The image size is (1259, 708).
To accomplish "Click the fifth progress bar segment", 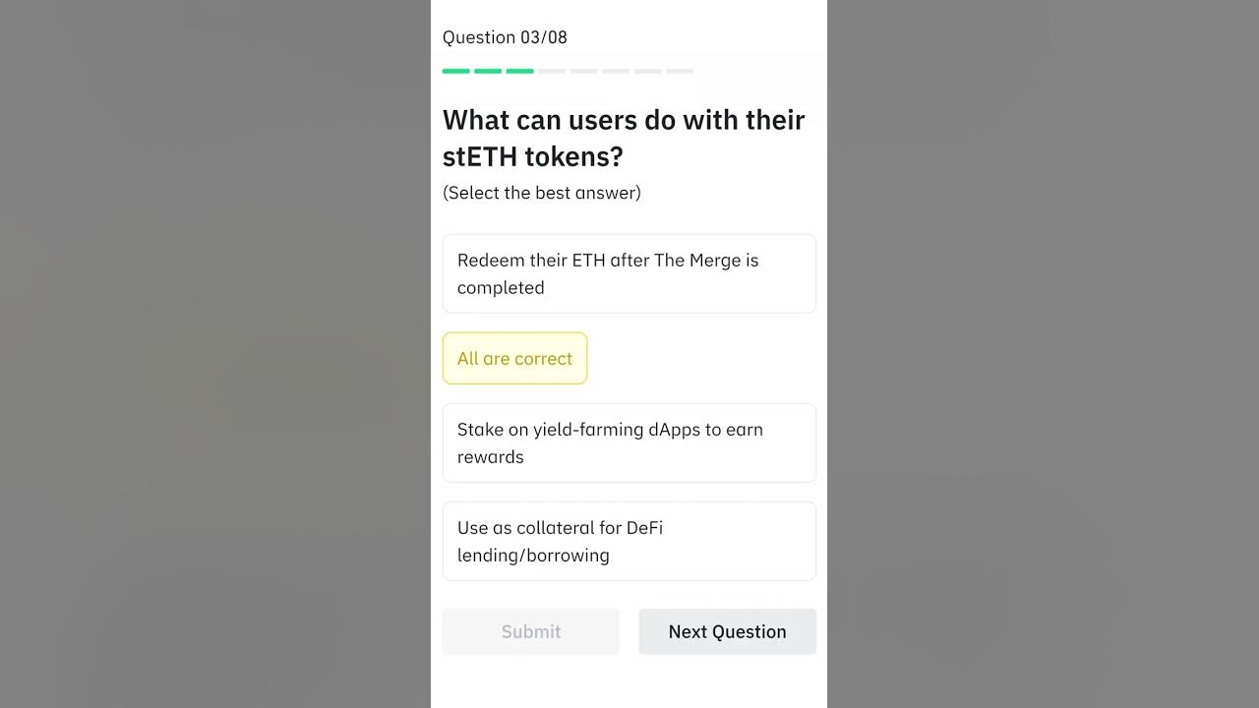I will click(584, 71).
